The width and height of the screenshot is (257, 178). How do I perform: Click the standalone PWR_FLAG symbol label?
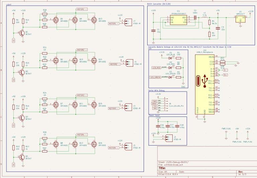point(226,128)
